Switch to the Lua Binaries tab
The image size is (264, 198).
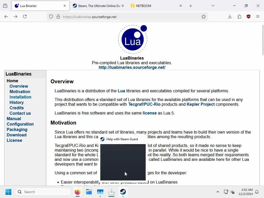coord(40,6)
